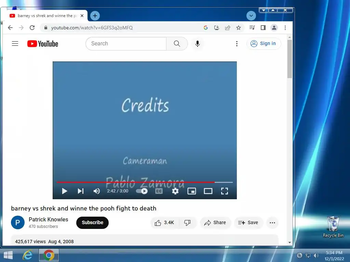This screenshot has width=350, height=262.
Task: Focus the YouTube Search field
Action: (126, 43)
